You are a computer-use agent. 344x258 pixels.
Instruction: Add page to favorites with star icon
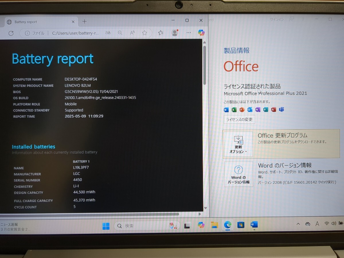click(x=144, y=33)
